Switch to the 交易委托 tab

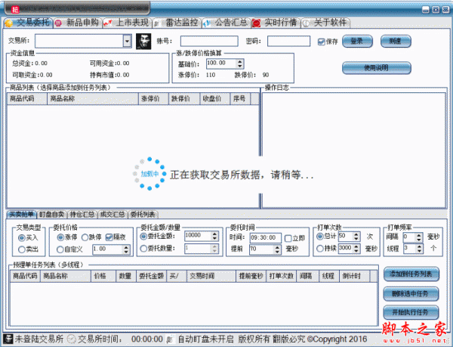[x=29, y=23]
